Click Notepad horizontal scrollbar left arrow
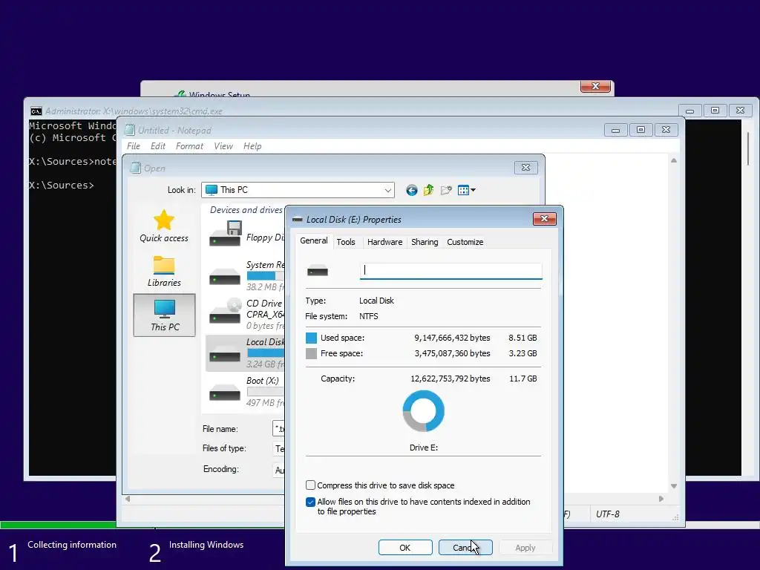This screenshot has height=570, width=760. pyautogui.click(x=128, y=499)
